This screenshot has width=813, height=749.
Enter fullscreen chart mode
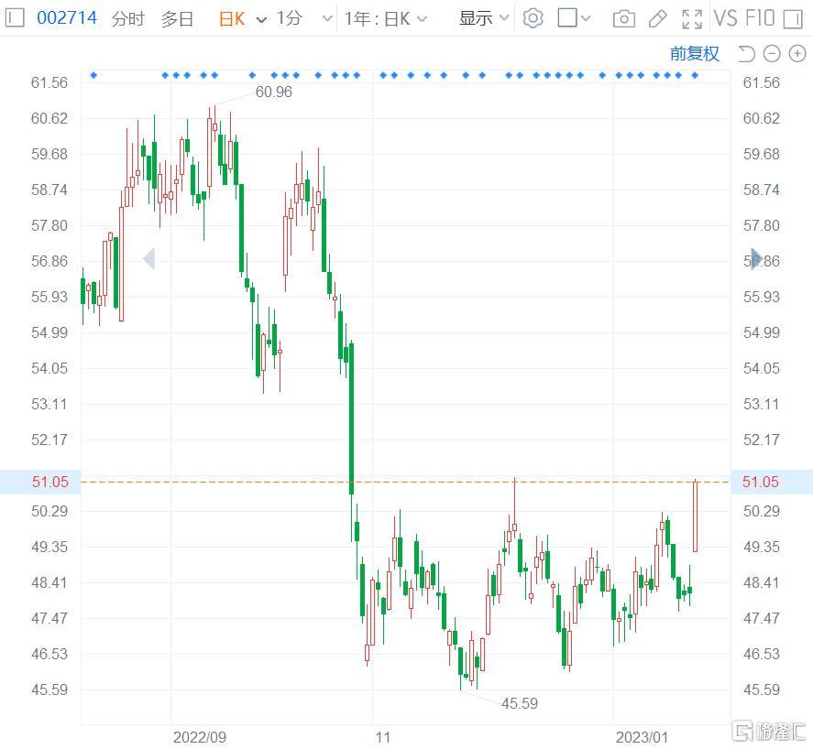tap(692, 19)
